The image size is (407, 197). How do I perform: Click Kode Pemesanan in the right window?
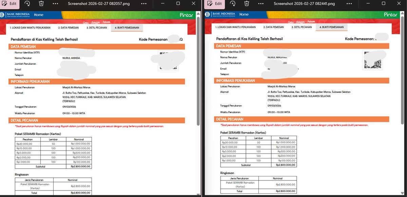coord(360,39)
